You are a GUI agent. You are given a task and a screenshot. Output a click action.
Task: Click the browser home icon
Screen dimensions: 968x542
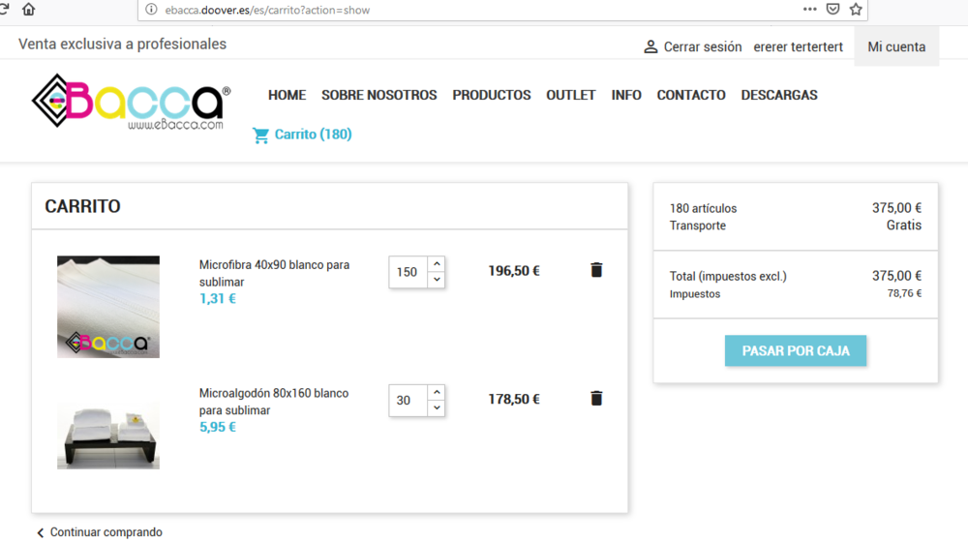(28, 10)
